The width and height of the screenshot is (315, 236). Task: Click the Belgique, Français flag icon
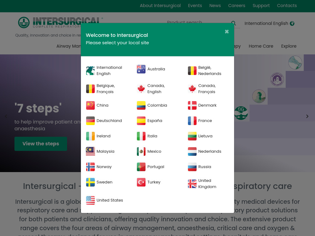pos(90,89)
